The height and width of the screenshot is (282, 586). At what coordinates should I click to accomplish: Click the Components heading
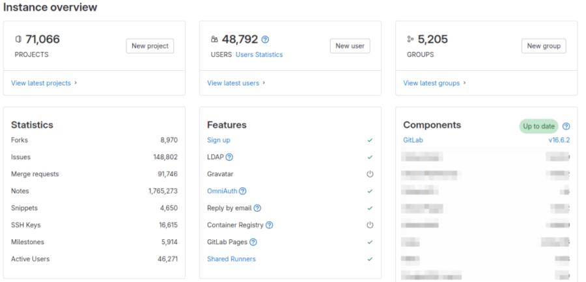[x=432, y=125]
